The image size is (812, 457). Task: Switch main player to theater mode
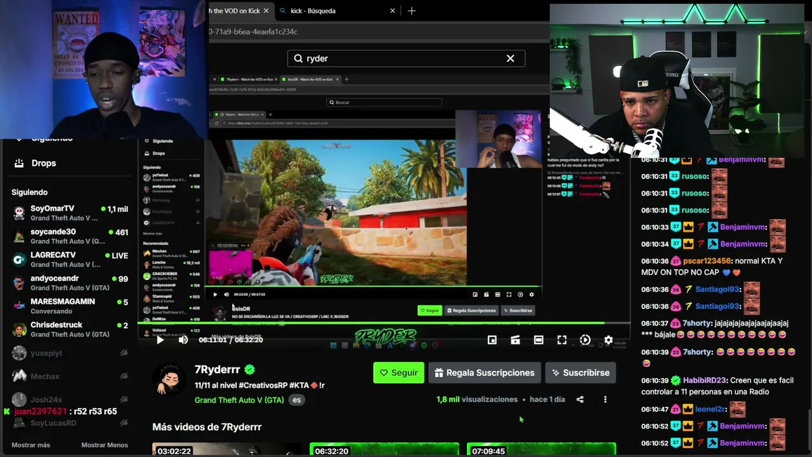[x=539, y=340]
